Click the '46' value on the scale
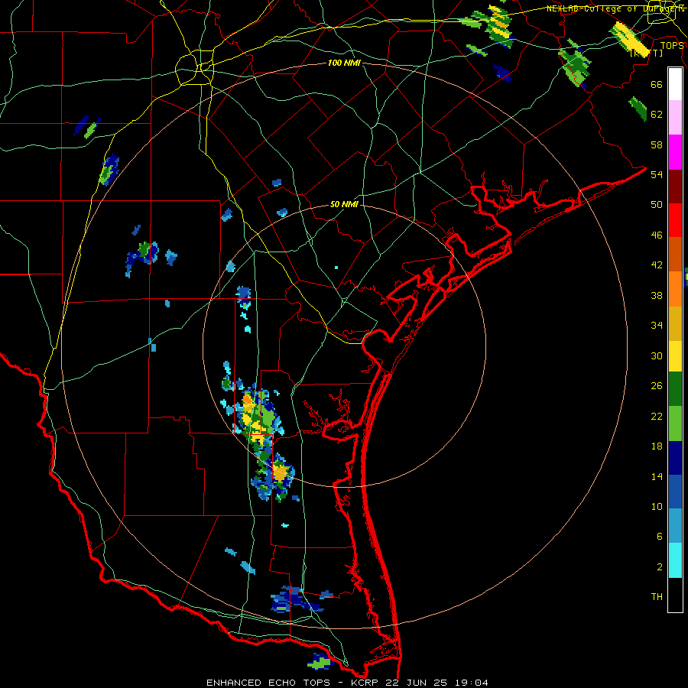688x688 pixels. (x=657, y=235)
